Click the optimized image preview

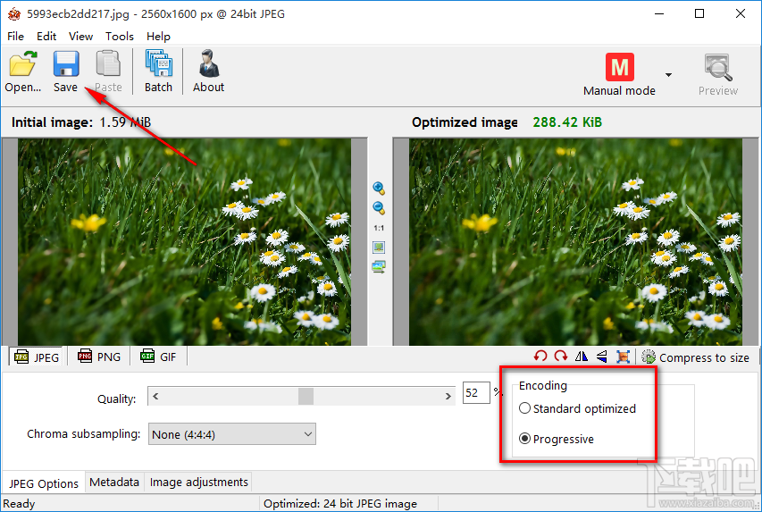click(x=575, y=241)
